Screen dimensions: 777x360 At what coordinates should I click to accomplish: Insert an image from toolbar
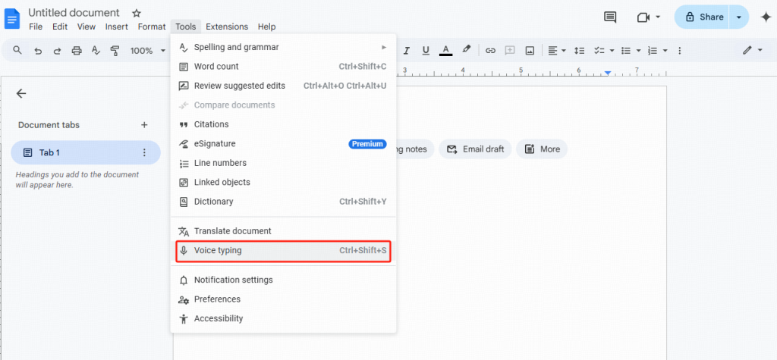click(530, 51)
